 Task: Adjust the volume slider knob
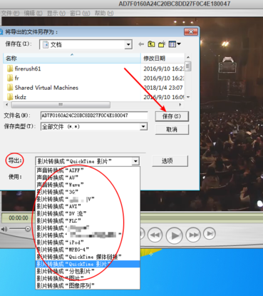[28, 229]
